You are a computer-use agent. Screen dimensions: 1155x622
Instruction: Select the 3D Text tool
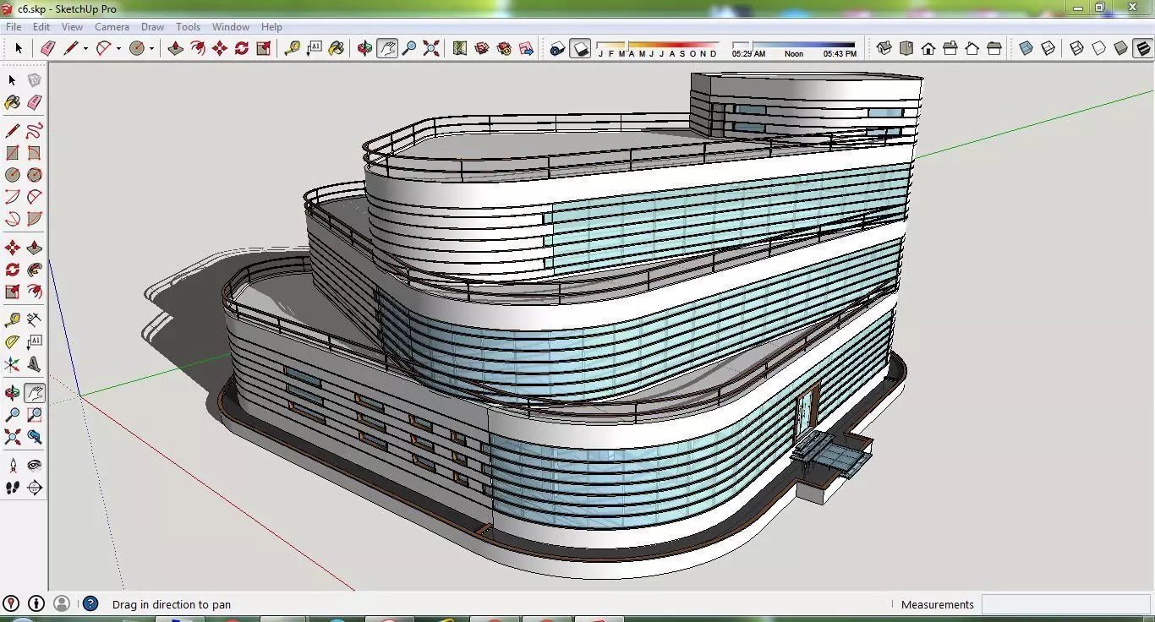(34, 364)
